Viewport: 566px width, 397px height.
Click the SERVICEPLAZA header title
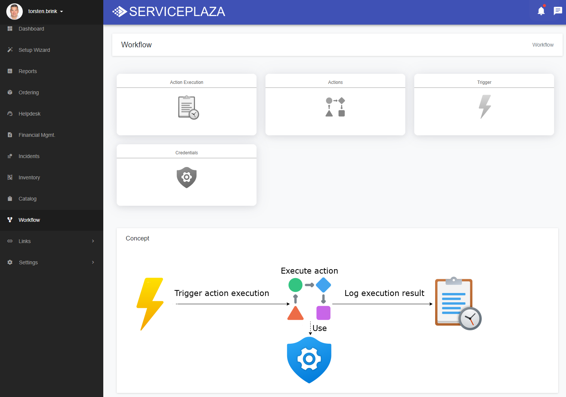tap(177, 12)
